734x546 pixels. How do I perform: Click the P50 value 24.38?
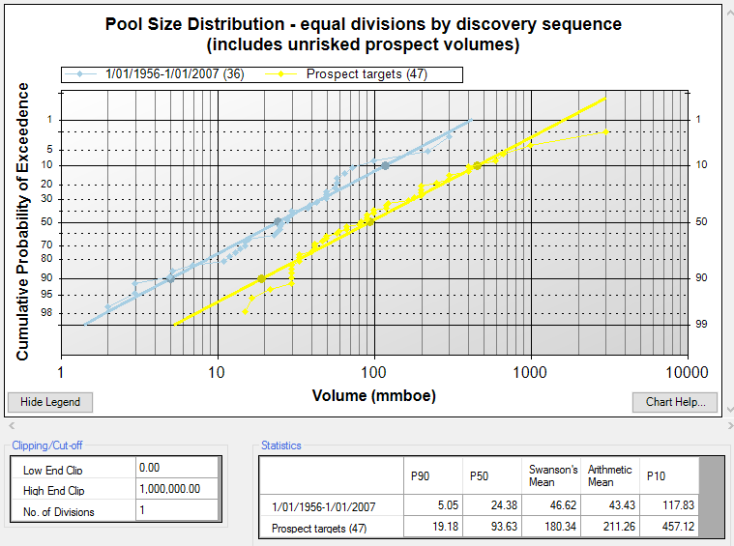(492, 505)
